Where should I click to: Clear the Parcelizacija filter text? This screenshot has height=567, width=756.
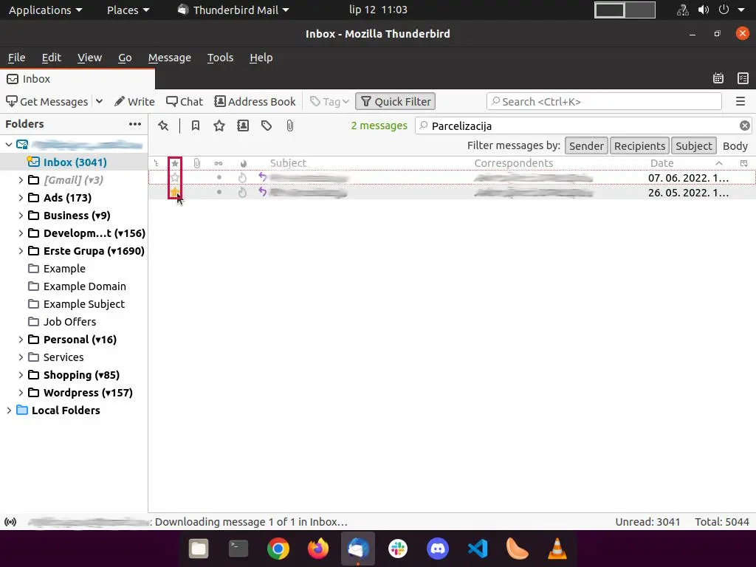coord(744,126)
